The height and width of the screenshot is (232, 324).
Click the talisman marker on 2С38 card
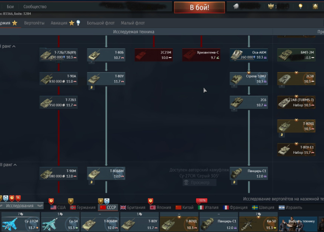coord(296,73)
